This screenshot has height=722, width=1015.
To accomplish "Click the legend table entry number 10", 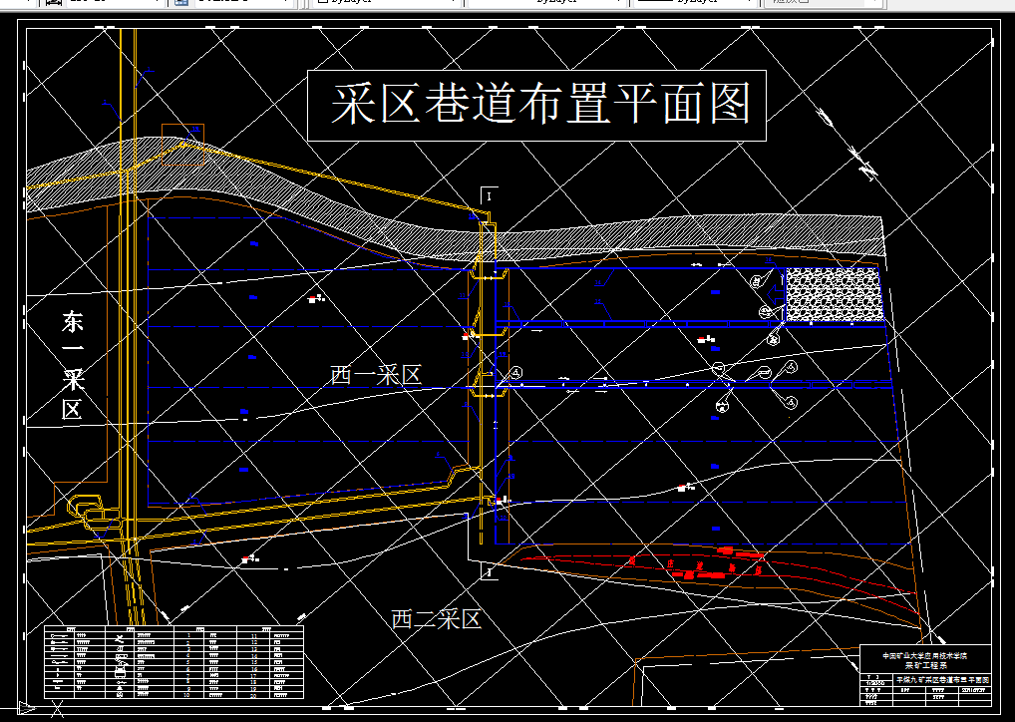I will 187,695.
